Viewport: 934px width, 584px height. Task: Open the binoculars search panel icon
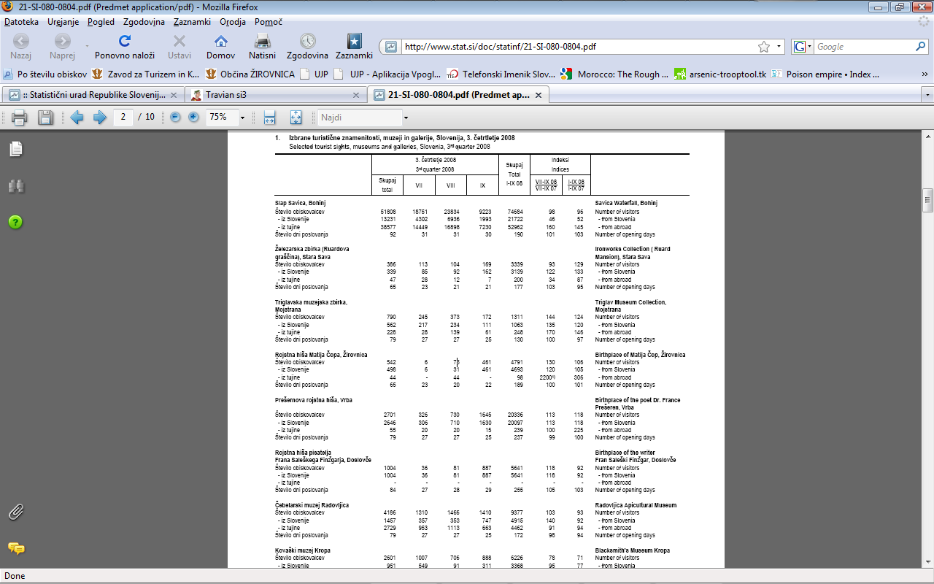click(16, 186)
